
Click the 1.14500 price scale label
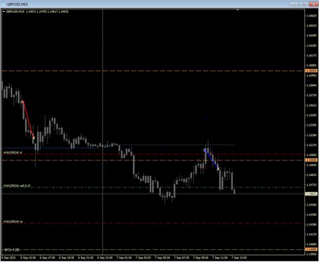(x=311, y=205)
